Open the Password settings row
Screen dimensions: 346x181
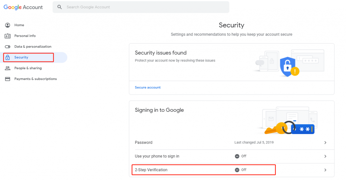(x=231, y=143)
